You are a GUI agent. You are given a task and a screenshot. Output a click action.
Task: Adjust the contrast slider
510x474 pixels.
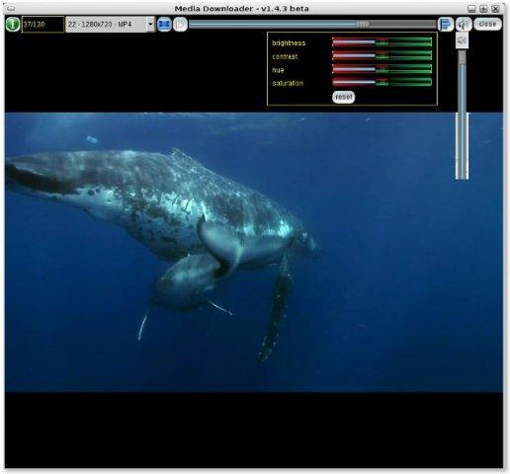click(x=382, y=55)
